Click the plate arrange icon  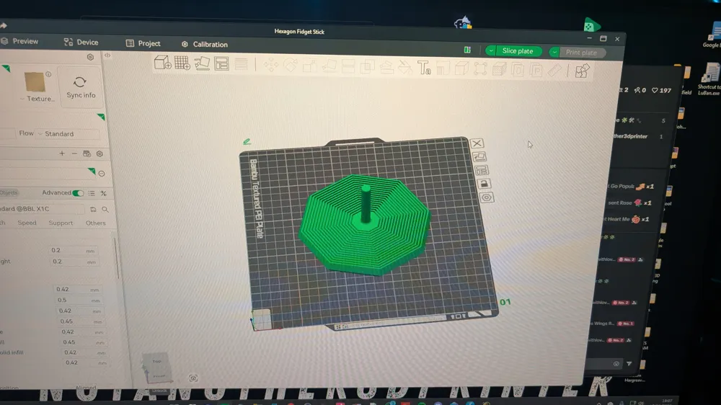(482, 170)
